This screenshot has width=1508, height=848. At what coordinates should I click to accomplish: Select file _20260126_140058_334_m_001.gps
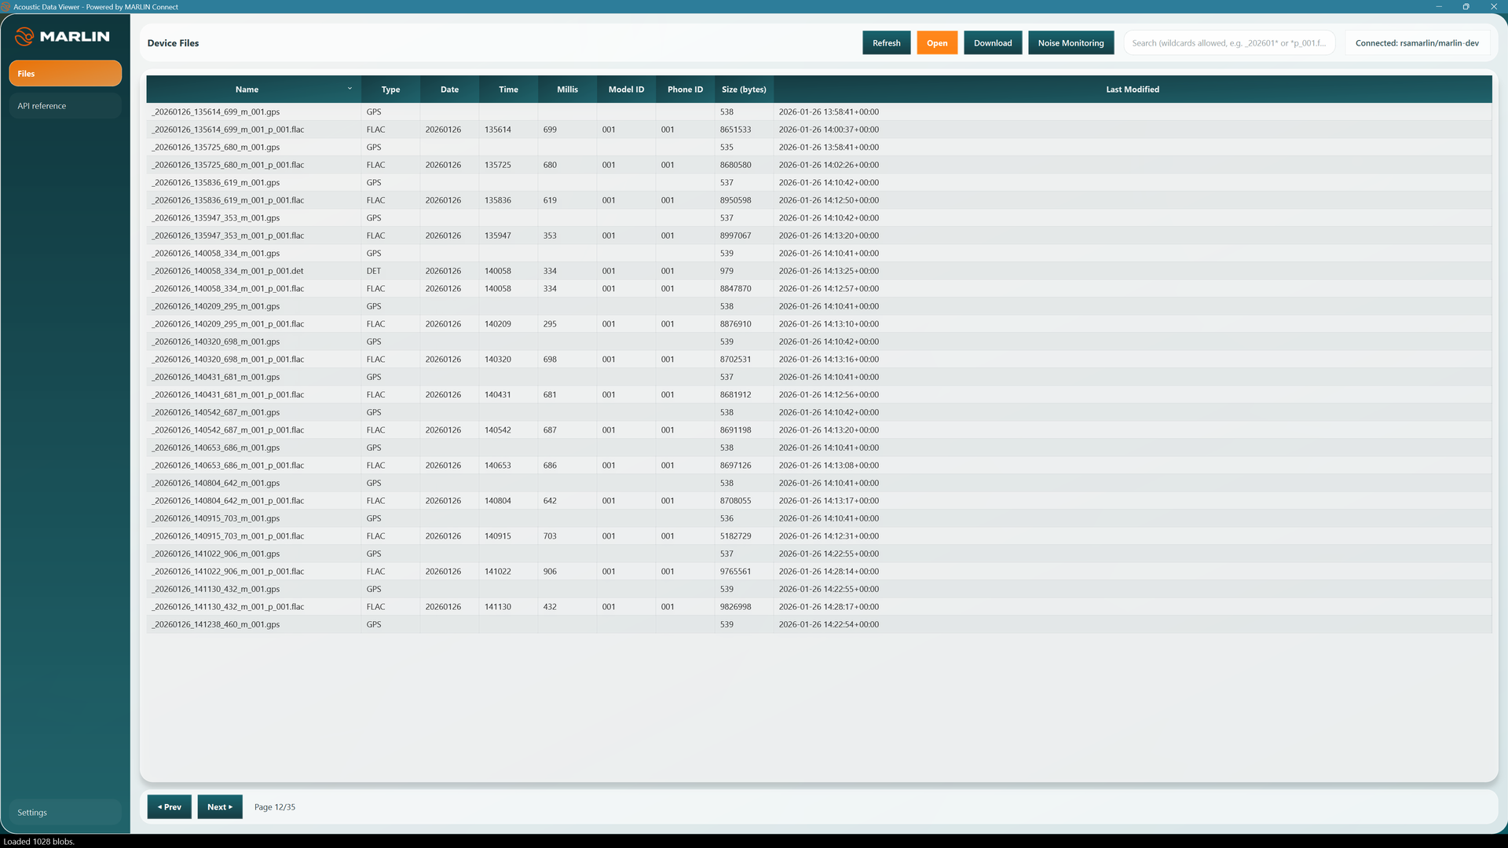pyautogui.click(x=216, y=254)
